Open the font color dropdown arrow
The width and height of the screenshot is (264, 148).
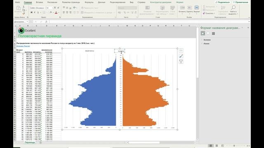59,13
